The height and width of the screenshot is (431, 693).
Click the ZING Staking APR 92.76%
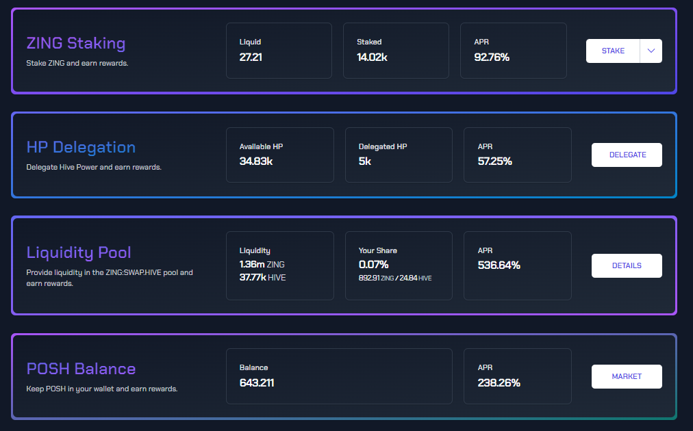[x=492, y=57]
